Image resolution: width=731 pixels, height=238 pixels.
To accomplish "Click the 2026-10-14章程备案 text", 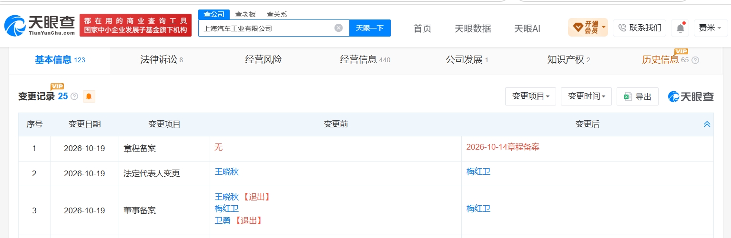I will coord(503,147).
